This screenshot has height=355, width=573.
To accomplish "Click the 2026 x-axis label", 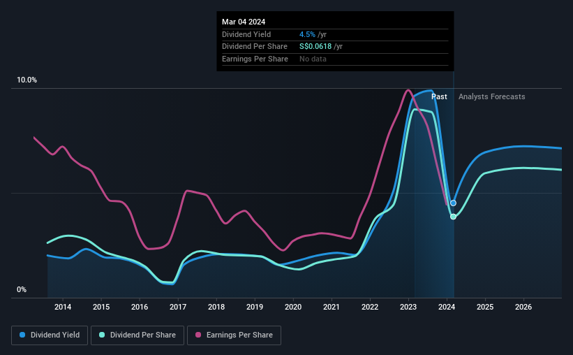I will pos(523,307).
